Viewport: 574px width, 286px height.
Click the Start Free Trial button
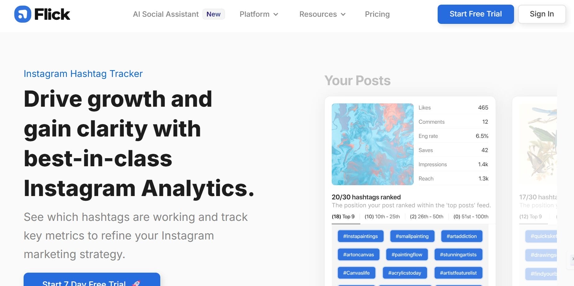click(x=476, y=14)
